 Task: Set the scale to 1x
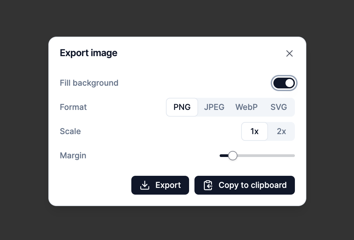[x=255, y=131]
